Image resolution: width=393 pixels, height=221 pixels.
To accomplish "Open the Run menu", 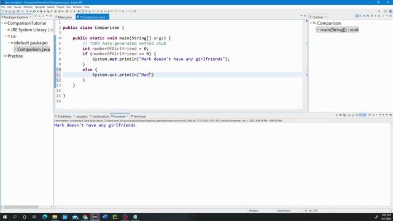I will click(68, 7).
